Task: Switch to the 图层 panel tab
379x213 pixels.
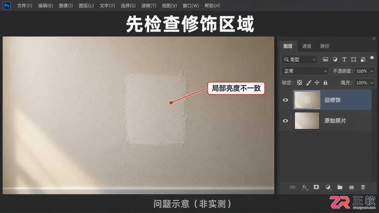Action: [288, 46]
